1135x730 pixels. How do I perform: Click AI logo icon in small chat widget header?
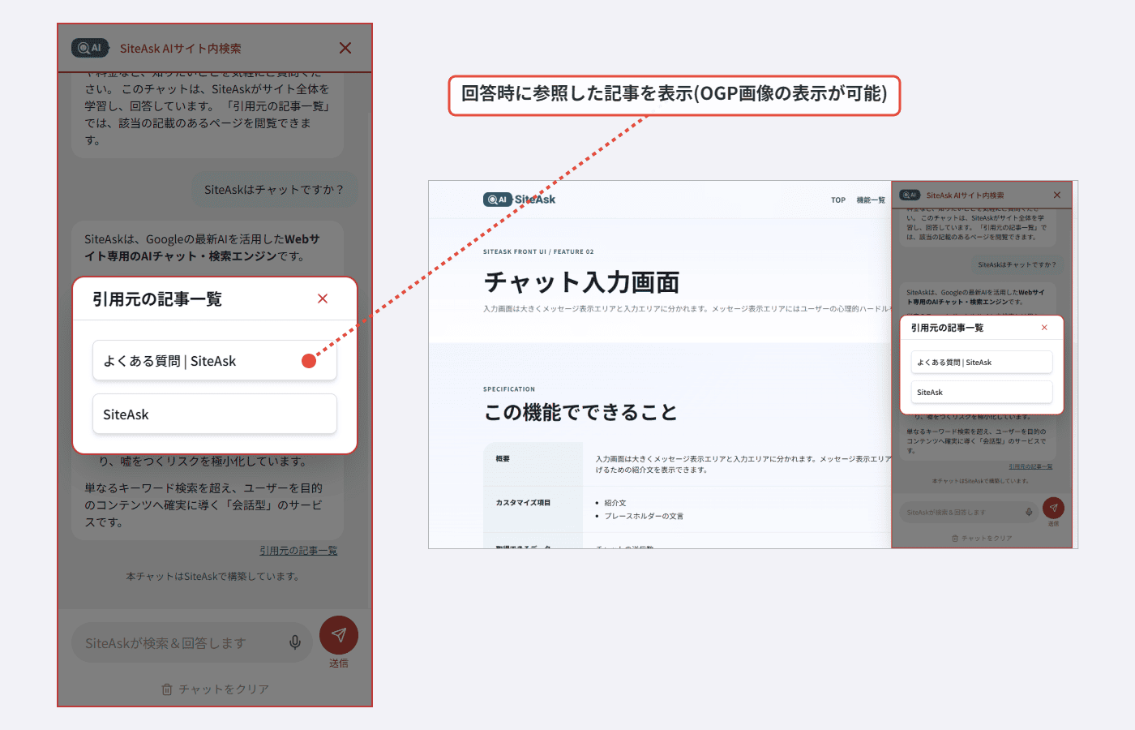click(910, 195)
